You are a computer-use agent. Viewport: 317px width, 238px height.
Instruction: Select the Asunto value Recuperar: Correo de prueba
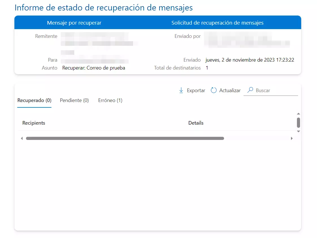coord(93,68)
